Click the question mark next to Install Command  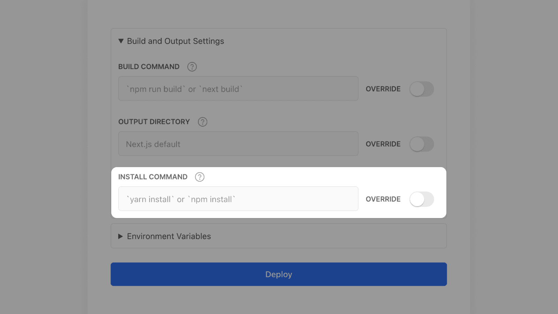click(199, 177)
